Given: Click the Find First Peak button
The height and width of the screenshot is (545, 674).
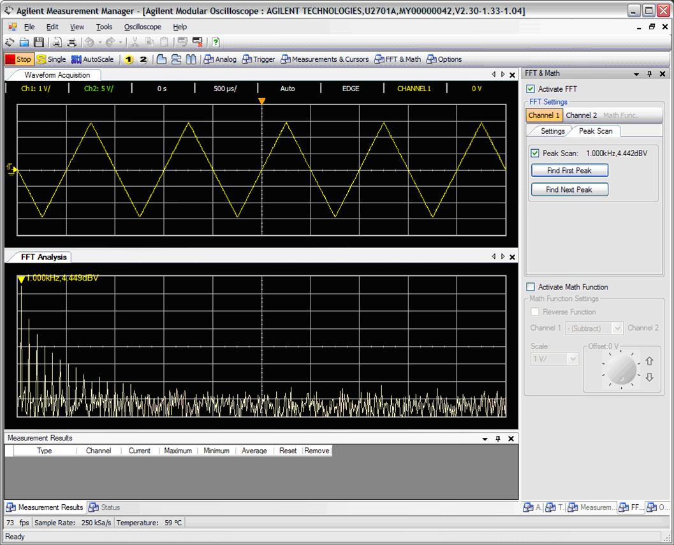Looking at the screenshot, I should (x=569, y=171).
